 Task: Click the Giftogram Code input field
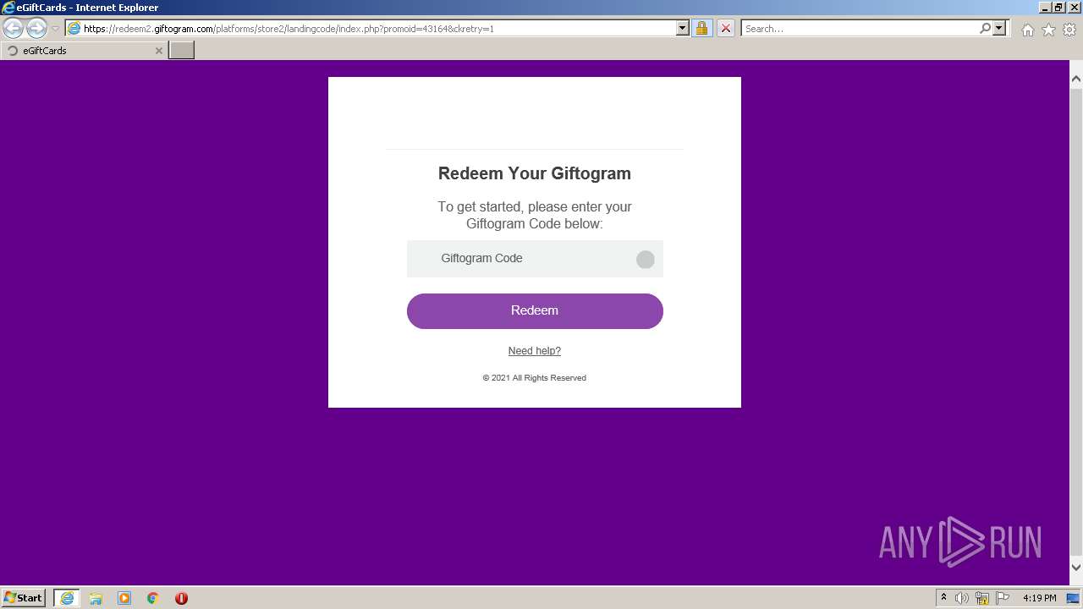coord(535,259)
